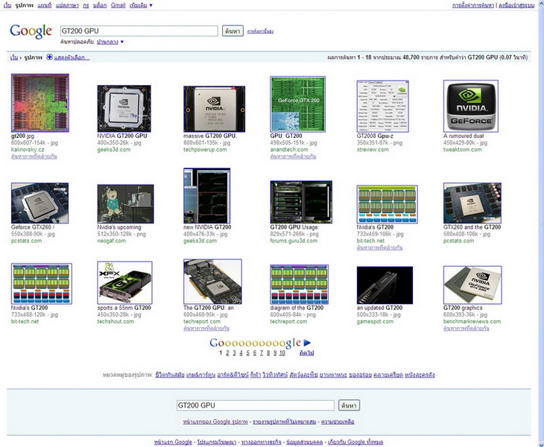The width and height of the screenshot is (544, 447).
Task: Click similar images link under bit-tech.net 733x459 result
Action: 379,247
